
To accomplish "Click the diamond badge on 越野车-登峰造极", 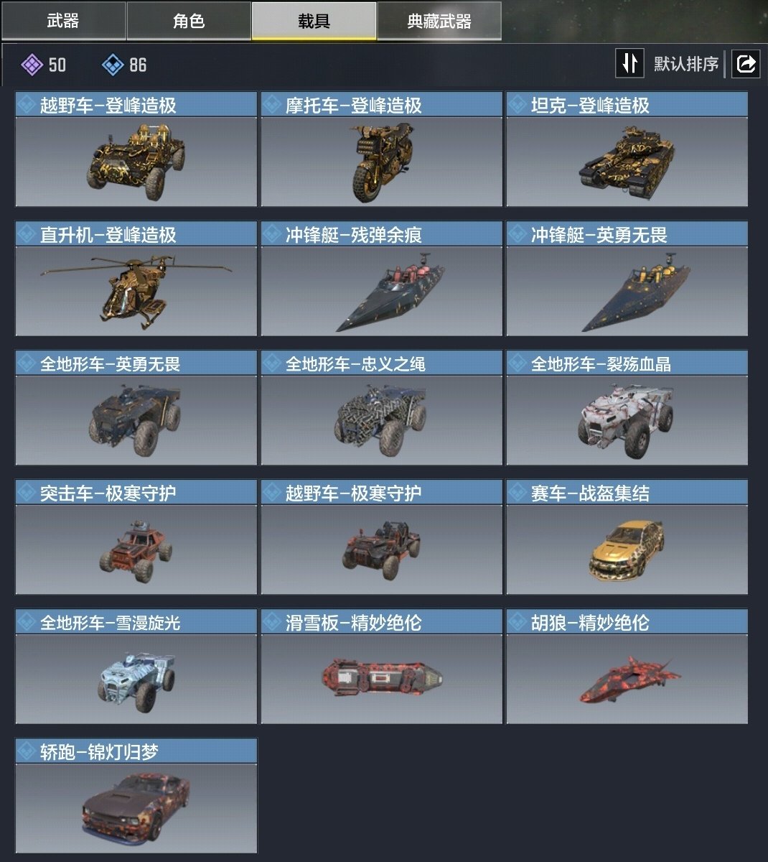I will click(x=27, y=105).
